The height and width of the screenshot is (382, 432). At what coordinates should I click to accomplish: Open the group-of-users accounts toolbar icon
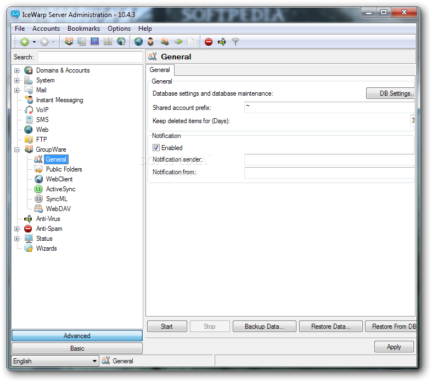click(69, 42)
